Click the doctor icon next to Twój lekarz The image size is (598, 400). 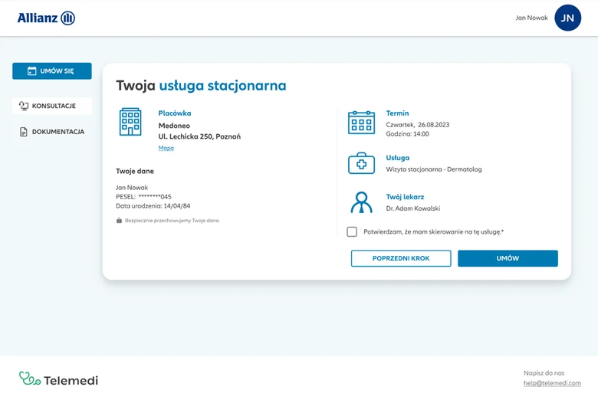362,202
